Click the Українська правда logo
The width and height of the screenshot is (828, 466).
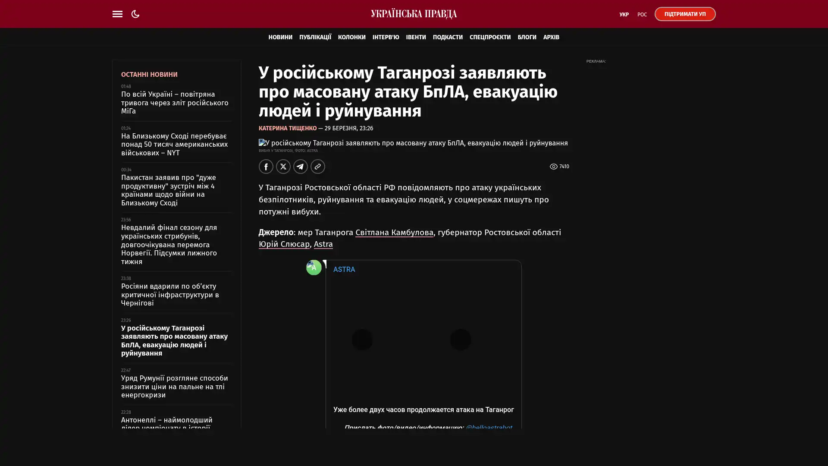click(414, 14)
